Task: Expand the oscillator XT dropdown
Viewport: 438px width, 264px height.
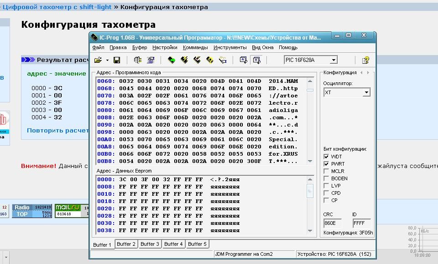Action: pyautogui.click(x=366, y=92)
